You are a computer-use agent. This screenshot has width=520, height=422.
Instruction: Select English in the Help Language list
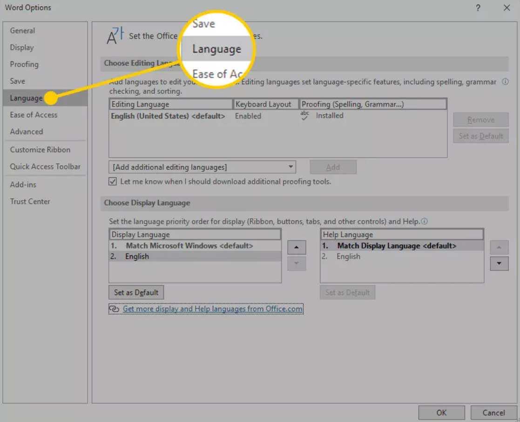click(348, 256)
